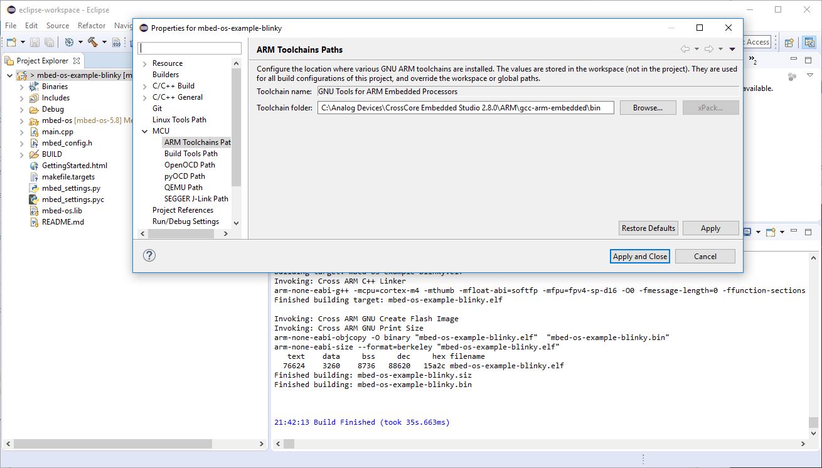Close the Project Explorer view tab
The image size is (822, 468).
[x=77, y=61]
